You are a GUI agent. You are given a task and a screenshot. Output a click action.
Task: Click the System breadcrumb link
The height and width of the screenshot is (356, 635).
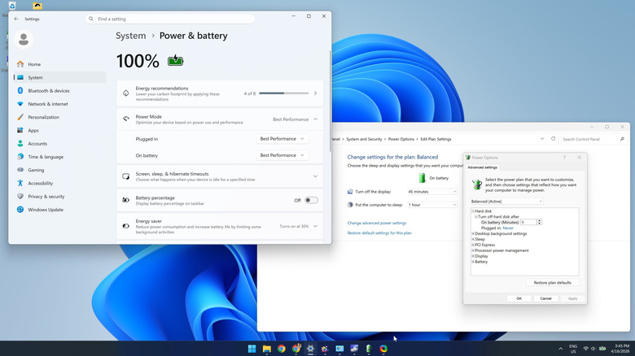(130, 36)
